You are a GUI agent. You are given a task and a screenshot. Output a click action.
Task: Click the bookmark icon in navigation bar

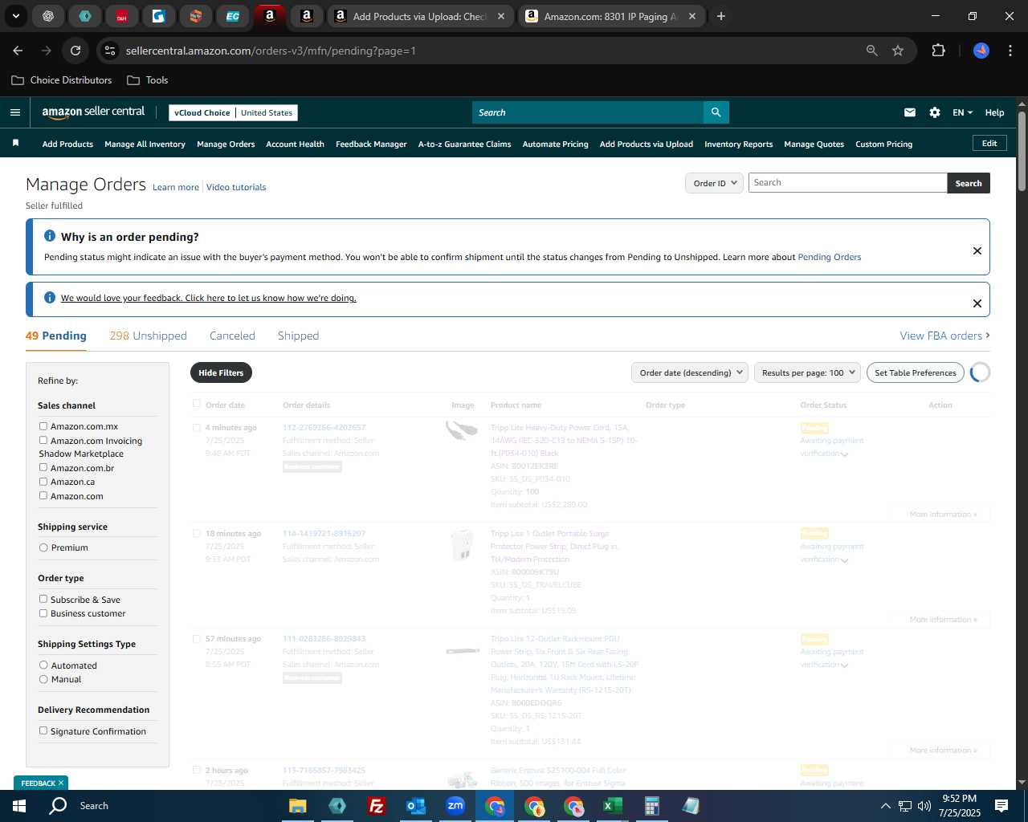[15, 144]
